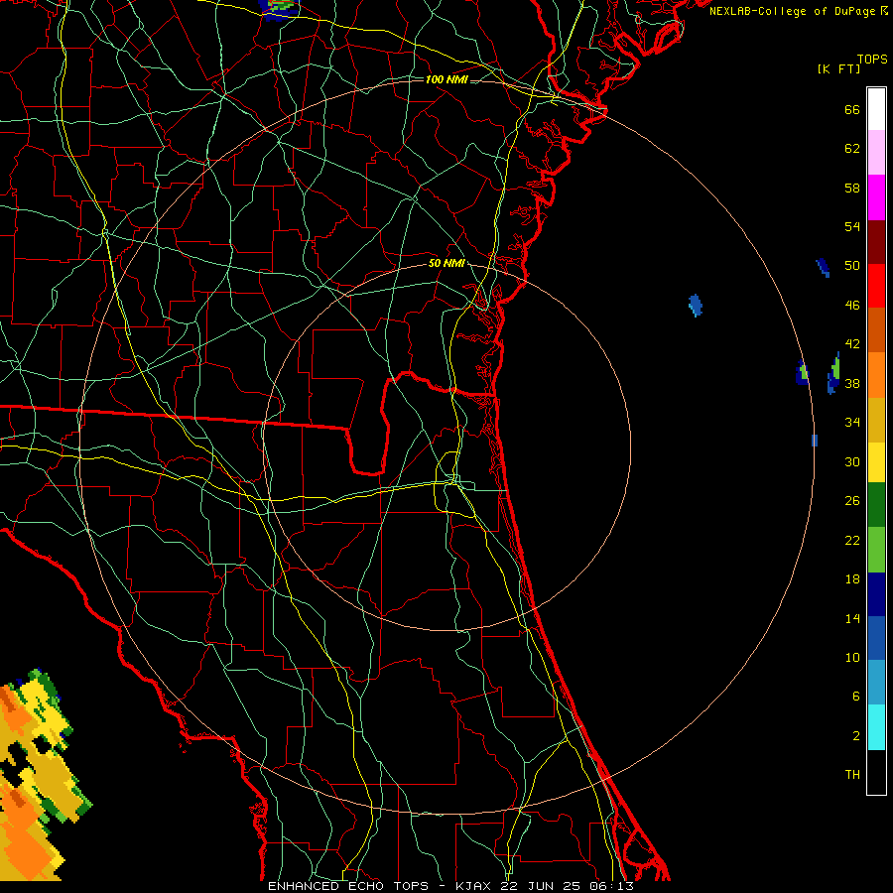Click the '50' scale label
893x893 pixels.
(x=852, y=266)
